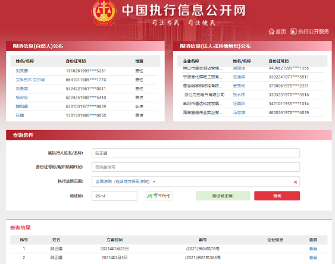
Task: Click 限消信息(法人或其他组织)公布 panel header
Action: click(x=215, y=46)
